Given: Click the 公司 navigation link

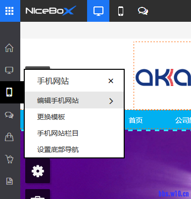Looking at the screenshot, I should tap(183, 120).
